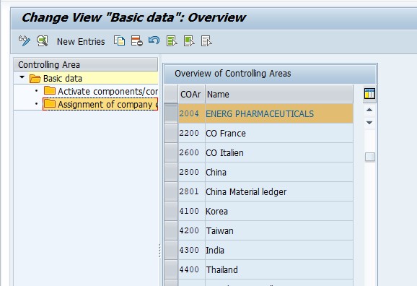
Task: Click the COAr column header
Action: tap(190, 95)
